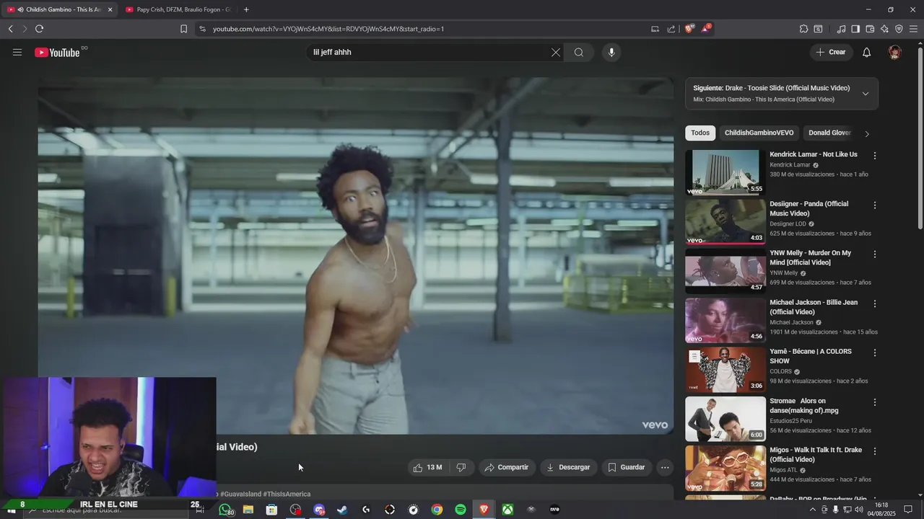Open YNW Melly Murder On My Mind thumbnail
The image size is (924, 519).
725,271
